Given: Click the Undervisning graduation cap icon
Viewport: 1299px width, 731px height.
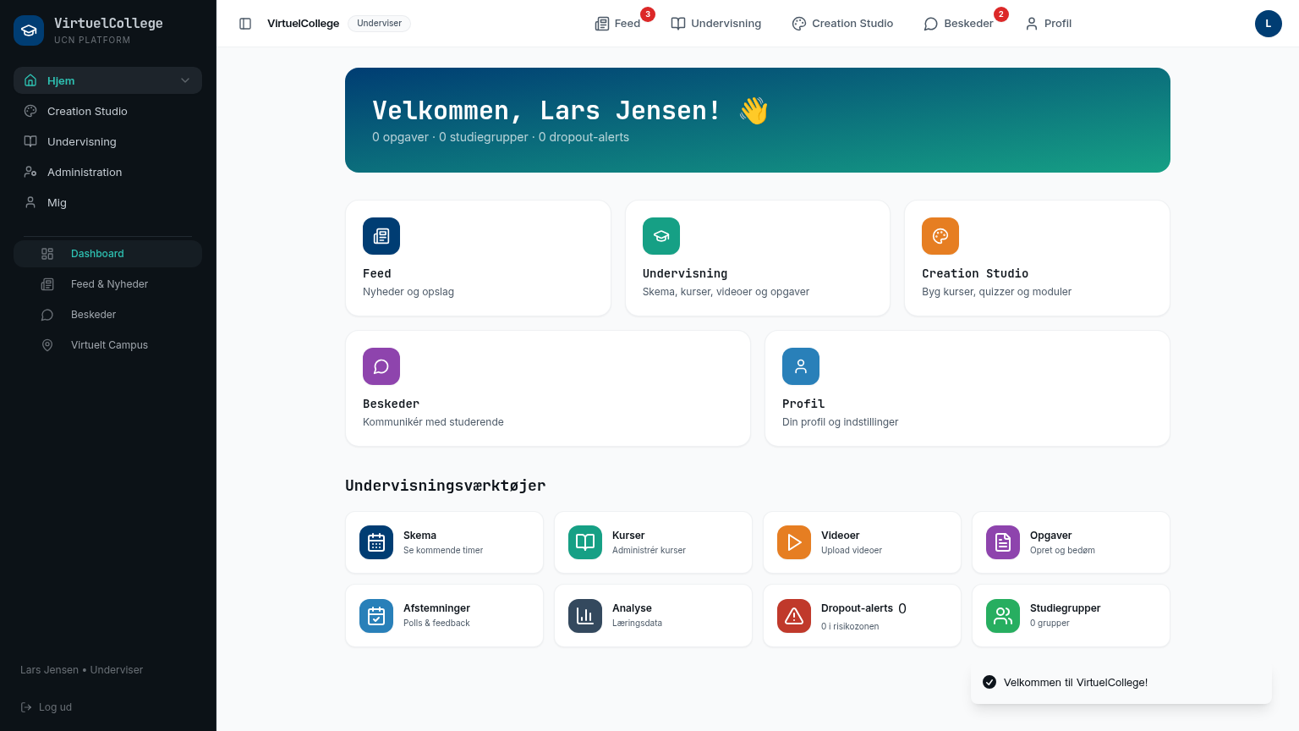Looking at the screenshot, I should 661,236.
